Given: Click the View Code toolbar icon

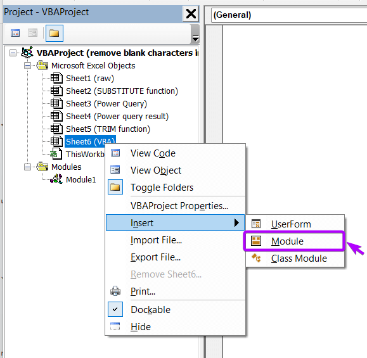Looking at the screenshot, I should click(x=15, y=33).
